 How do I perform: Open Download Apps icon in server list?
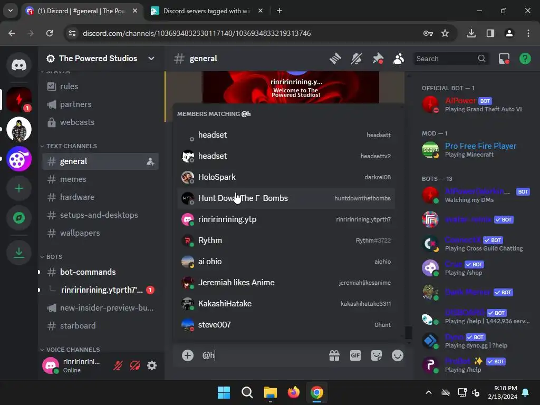tap(19, 253)
